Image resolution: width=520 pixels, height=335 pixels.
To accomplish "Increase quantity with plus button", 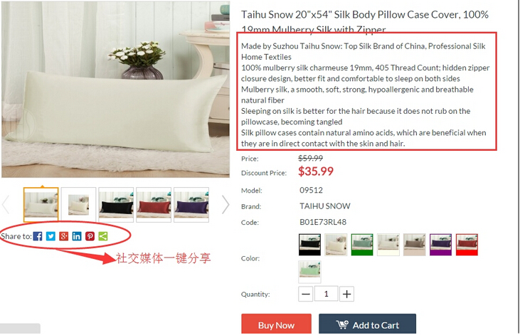I will (x=346, y=294).
